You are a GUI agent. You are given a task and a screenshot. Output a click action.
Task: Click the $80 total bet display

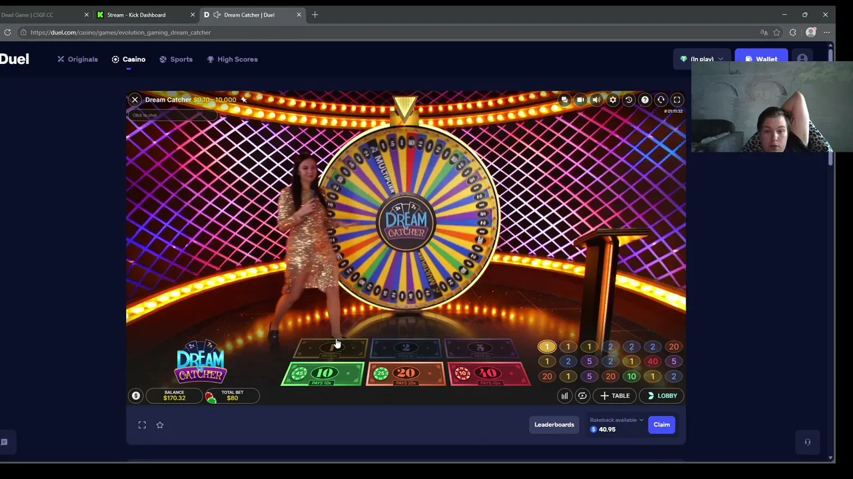click(x=232, y=396)
